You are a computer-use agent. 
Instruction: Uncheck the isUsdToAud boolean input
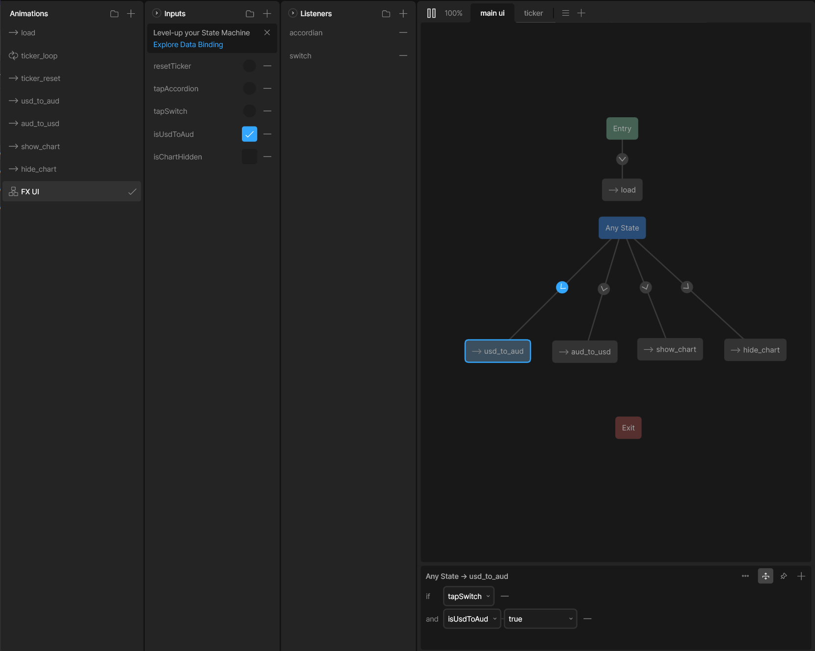click(x=249, y=134)
